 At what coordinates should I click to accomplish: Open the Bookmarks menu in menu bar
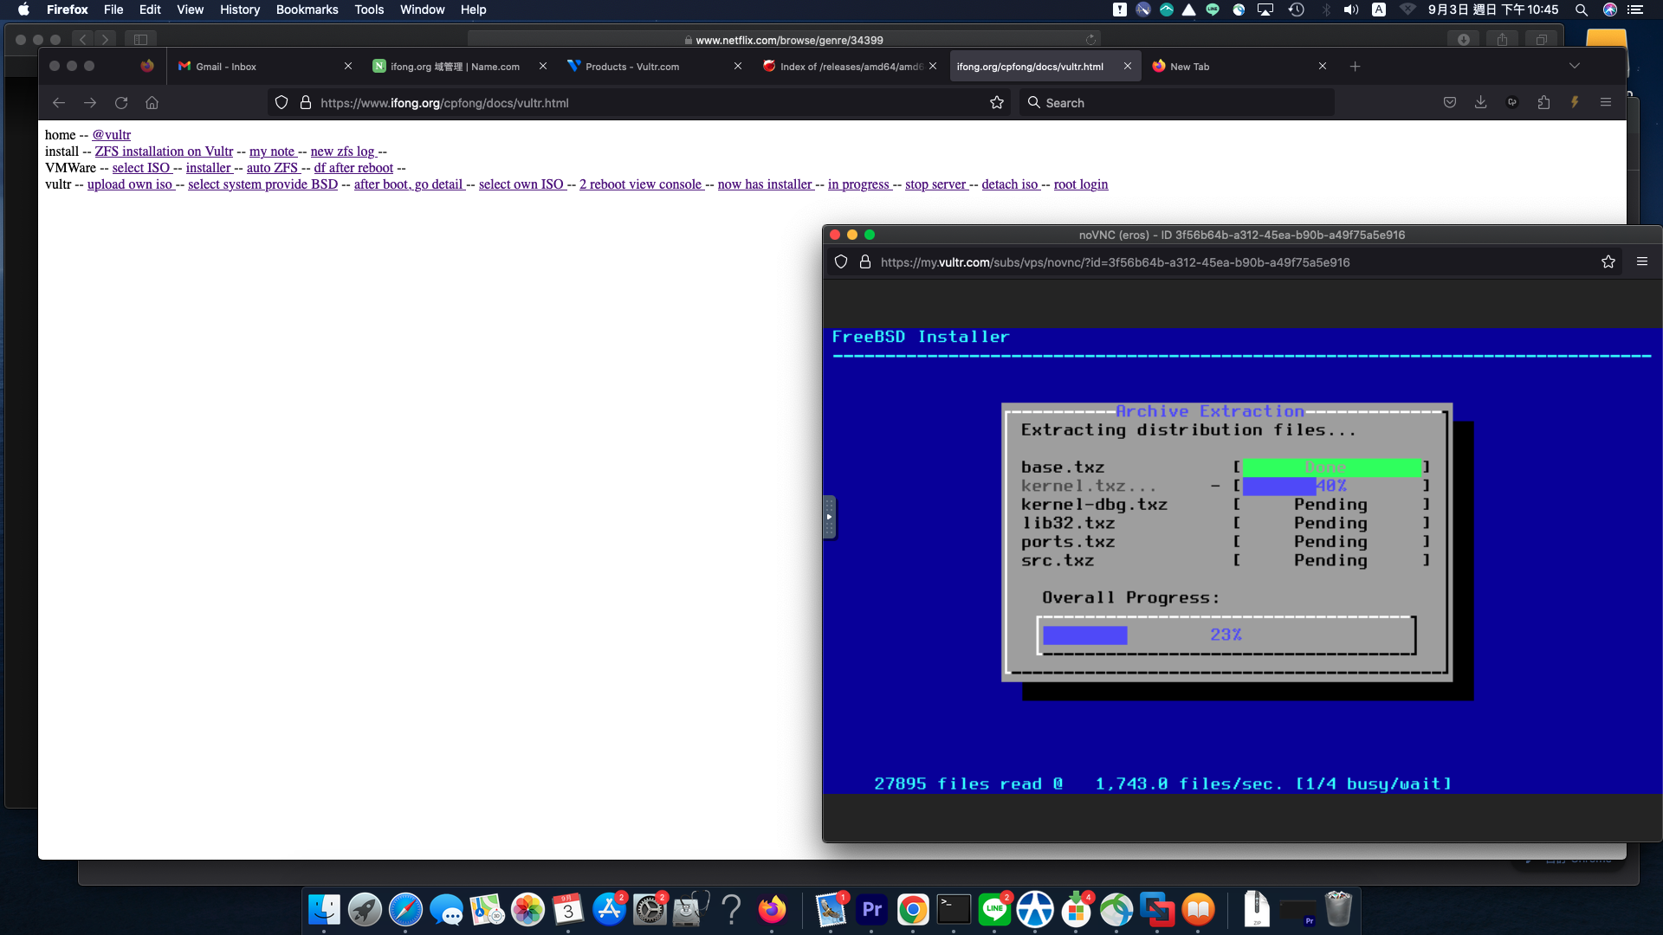[x=307, y=10]
